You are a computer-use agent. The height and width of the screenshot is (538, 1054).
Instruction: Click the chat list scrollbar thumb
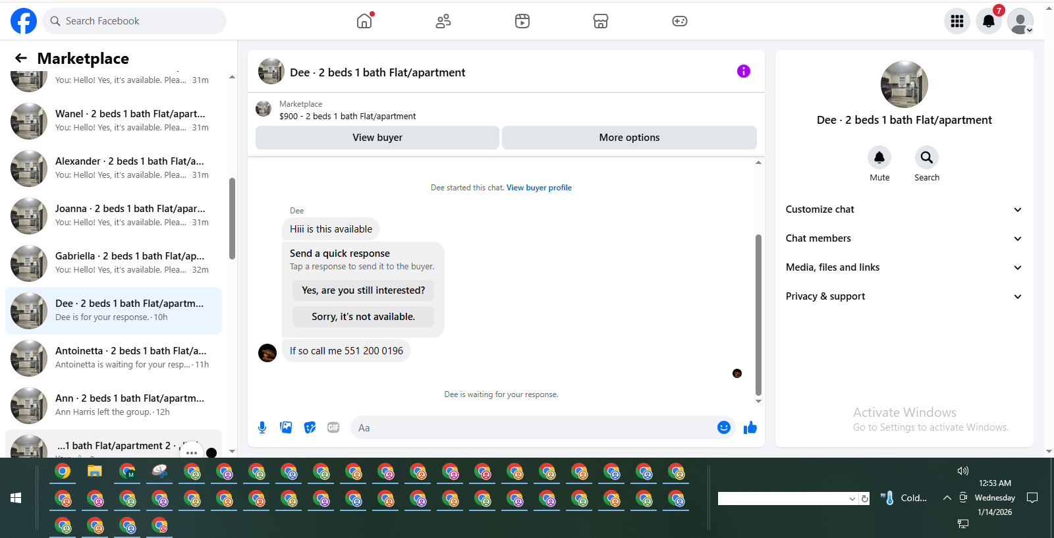pyautogui.click(x=232, y=219)
